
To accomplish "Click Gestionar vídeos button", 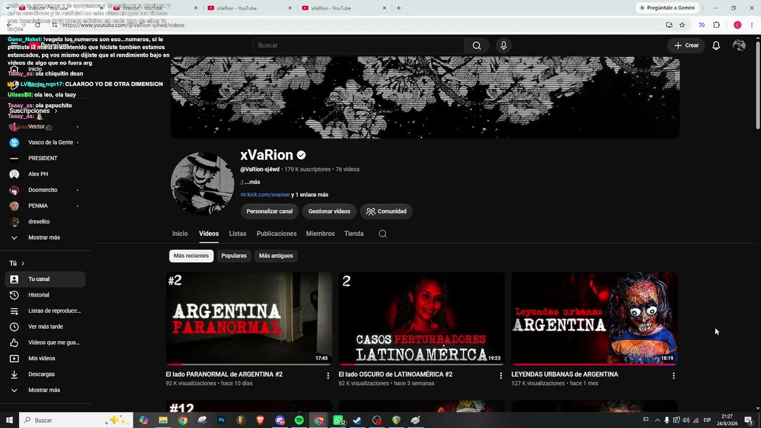I will (x=329, y=212).
